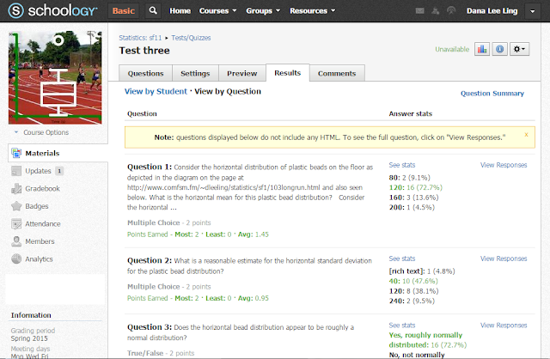The height and width of the screenshot is (359, 550).
Task: Open the gear settings dropdown
Action: tap(519, 49)
